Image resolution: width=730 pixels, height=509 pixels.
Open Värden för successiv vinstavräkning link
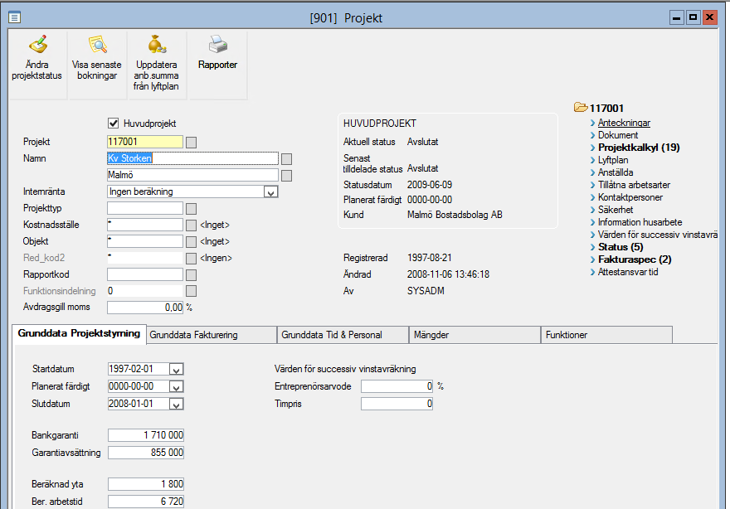pyautogui.click(x=658, y=235)
